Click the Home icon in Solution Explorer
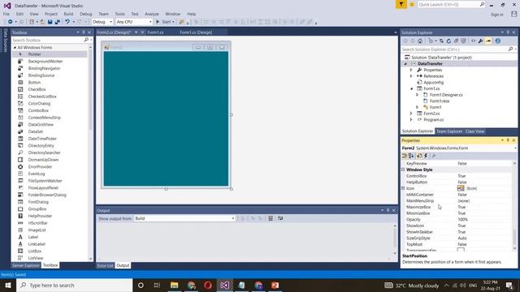520x292 pixels. [420, 41]
